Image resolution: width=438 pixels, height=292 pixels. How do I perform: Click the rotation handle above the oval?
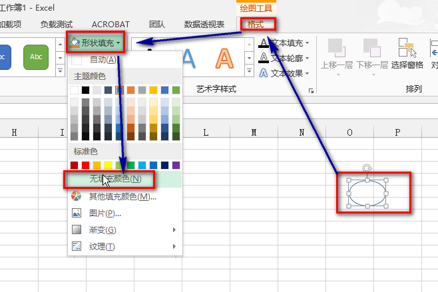click(x=367, y=168)
